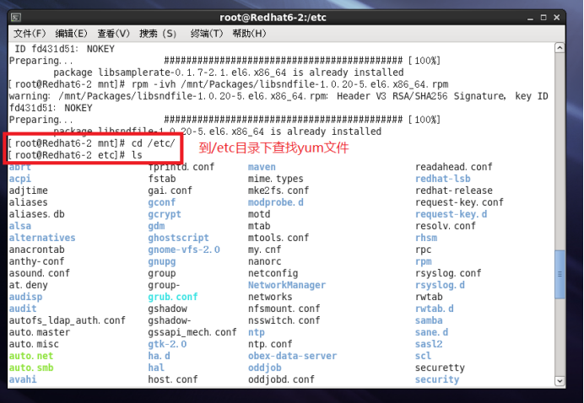This screenshot has width=584, height=403.
Task: Click the 'anacrontab' file entry
Action: (37, 250)
